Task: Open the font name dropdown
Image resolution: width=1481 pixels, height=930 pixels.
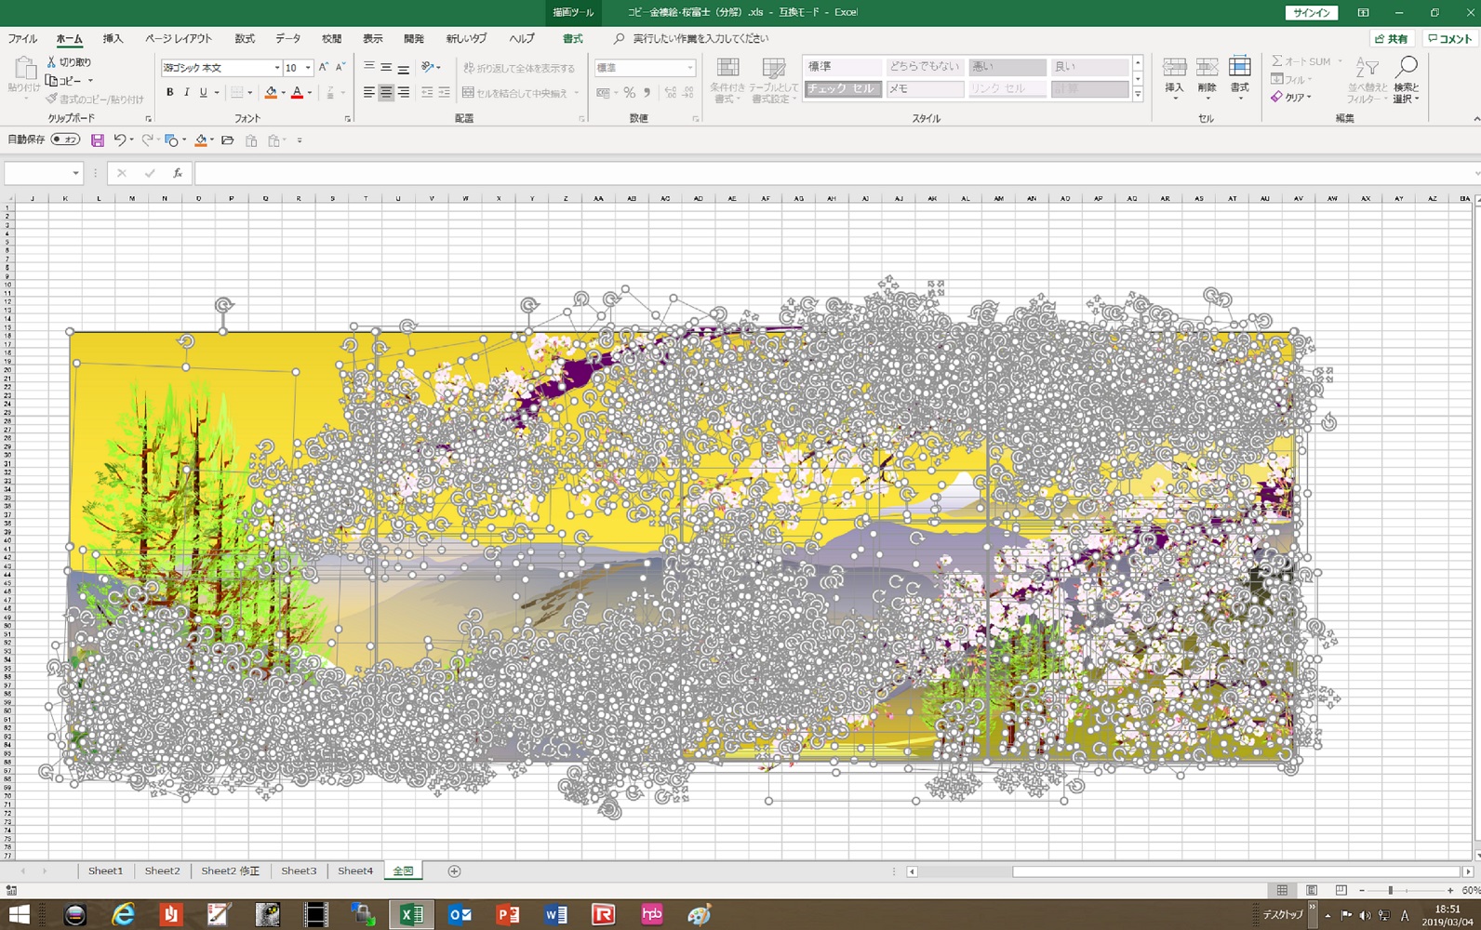Action: click(276, 68)
